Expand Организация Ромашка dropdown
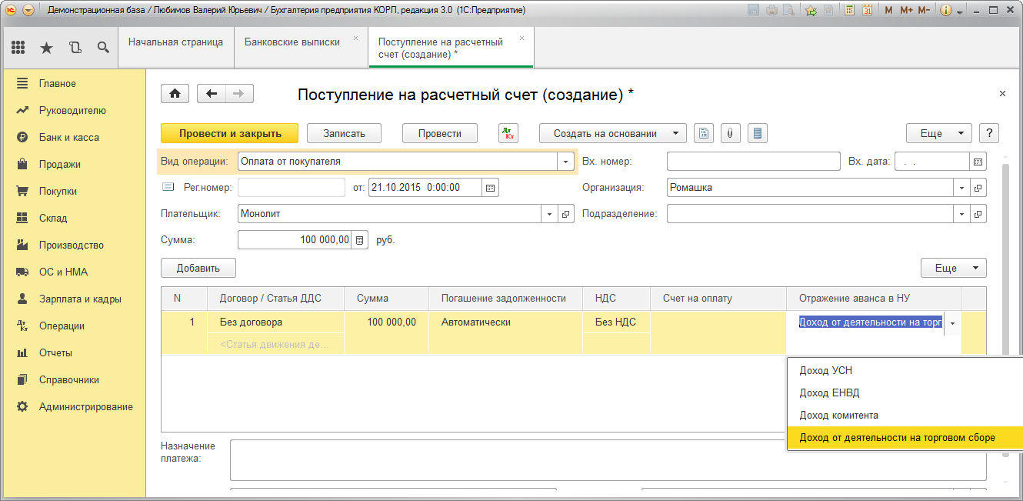 click(961, 187)
